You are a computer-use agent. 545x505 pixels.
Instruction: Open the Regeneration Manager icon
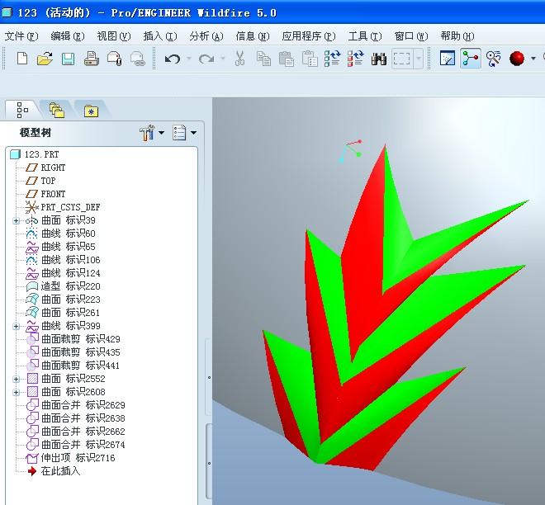355,59
